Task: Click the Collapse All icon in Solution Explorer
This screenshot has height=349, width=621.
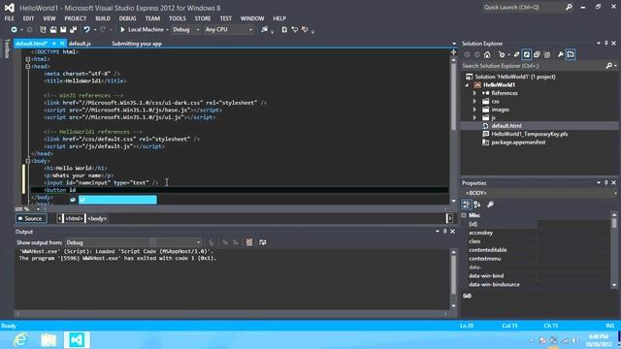Action: click(537, 54)
